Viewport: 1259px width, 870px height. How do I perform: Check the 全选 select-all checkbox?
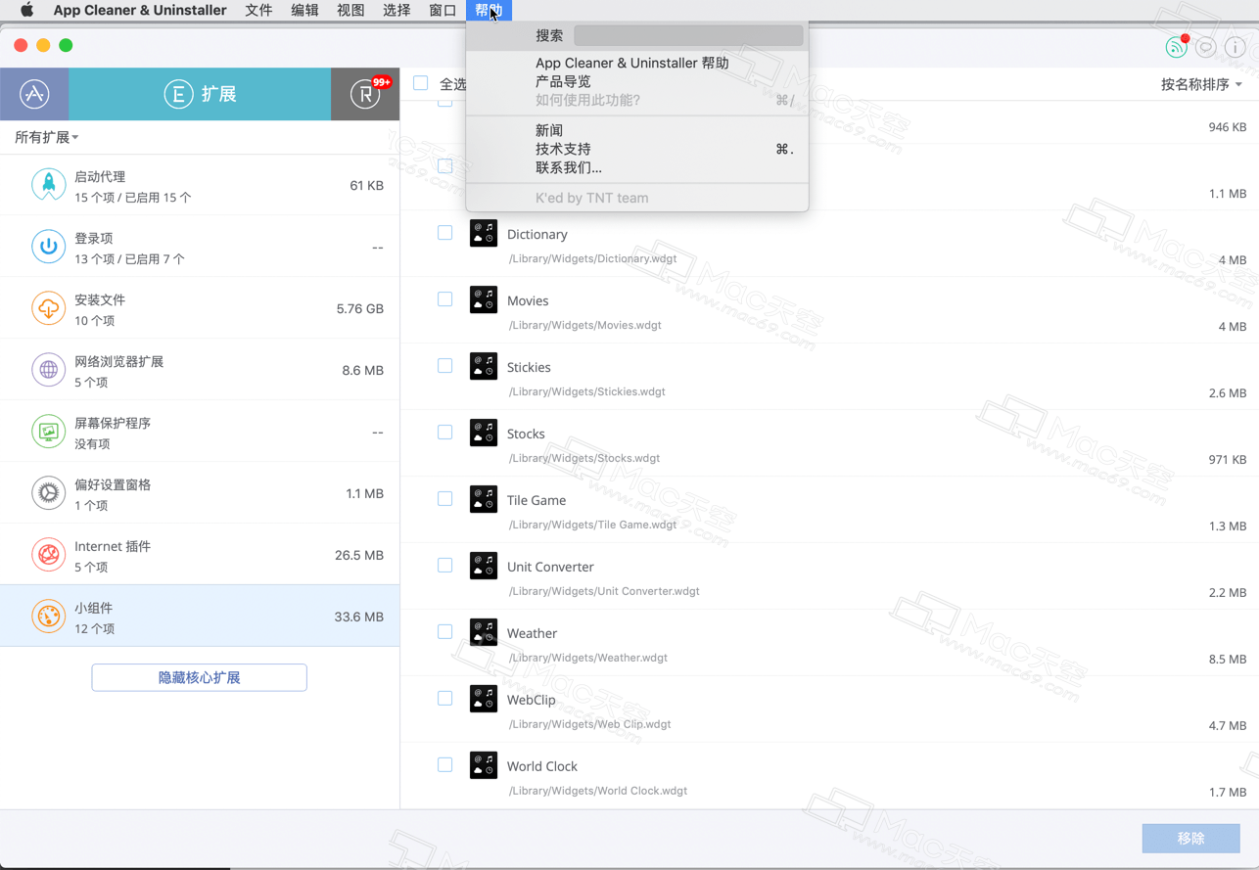421,83
